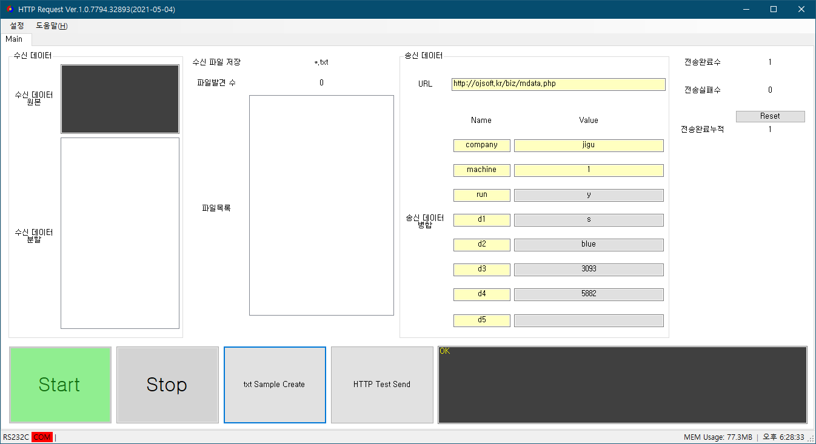The image size is (816, 444).
Task: Click the txt Sample Create button
Action: [x=275, y=385]
